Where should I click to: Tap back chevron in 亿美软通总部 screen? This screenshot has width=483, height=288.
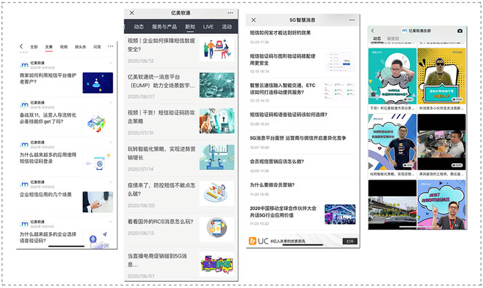point(373,30)
